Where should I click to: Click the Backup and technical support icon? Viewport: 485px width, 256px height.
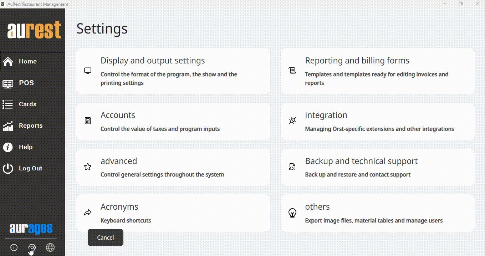pyautogui.click(x=292, y=167)
